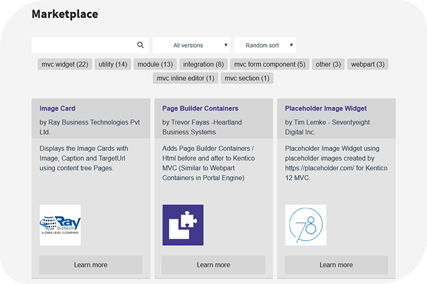
Task: Click author text Tim Lemke - Seventyeight Digital
Action: tap(327, 127)
